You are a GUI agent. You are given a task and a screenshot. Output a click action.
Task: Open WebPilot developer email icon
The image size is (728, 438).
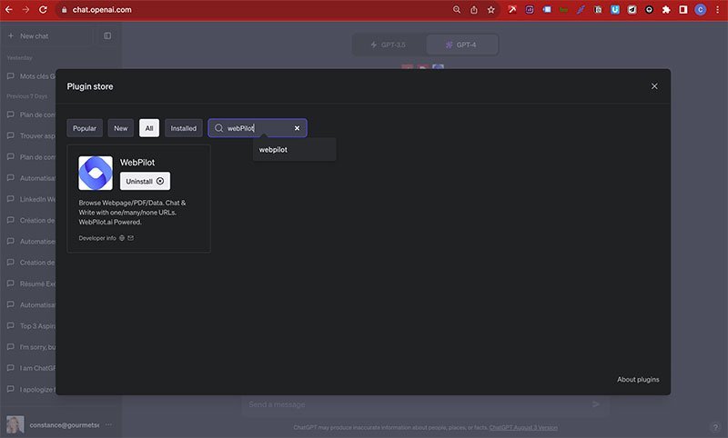pos(130,238)
